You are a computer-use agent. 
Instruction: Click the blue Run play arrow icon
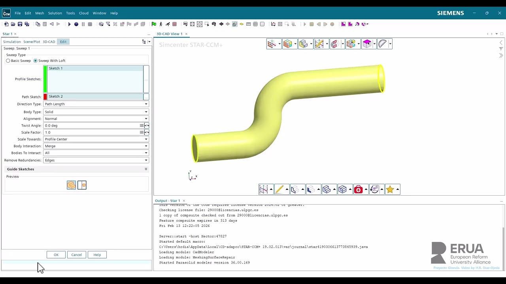69,24
